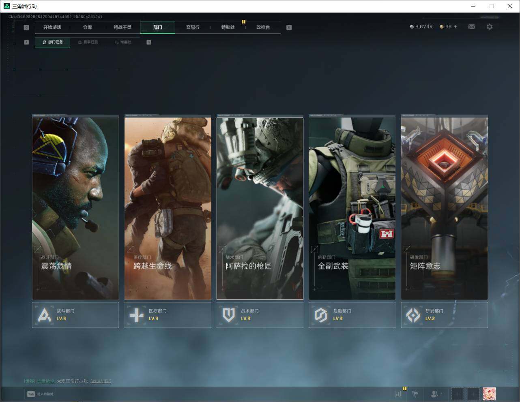Click the 战斗部门 LV.3 department button

click(75, 315)
